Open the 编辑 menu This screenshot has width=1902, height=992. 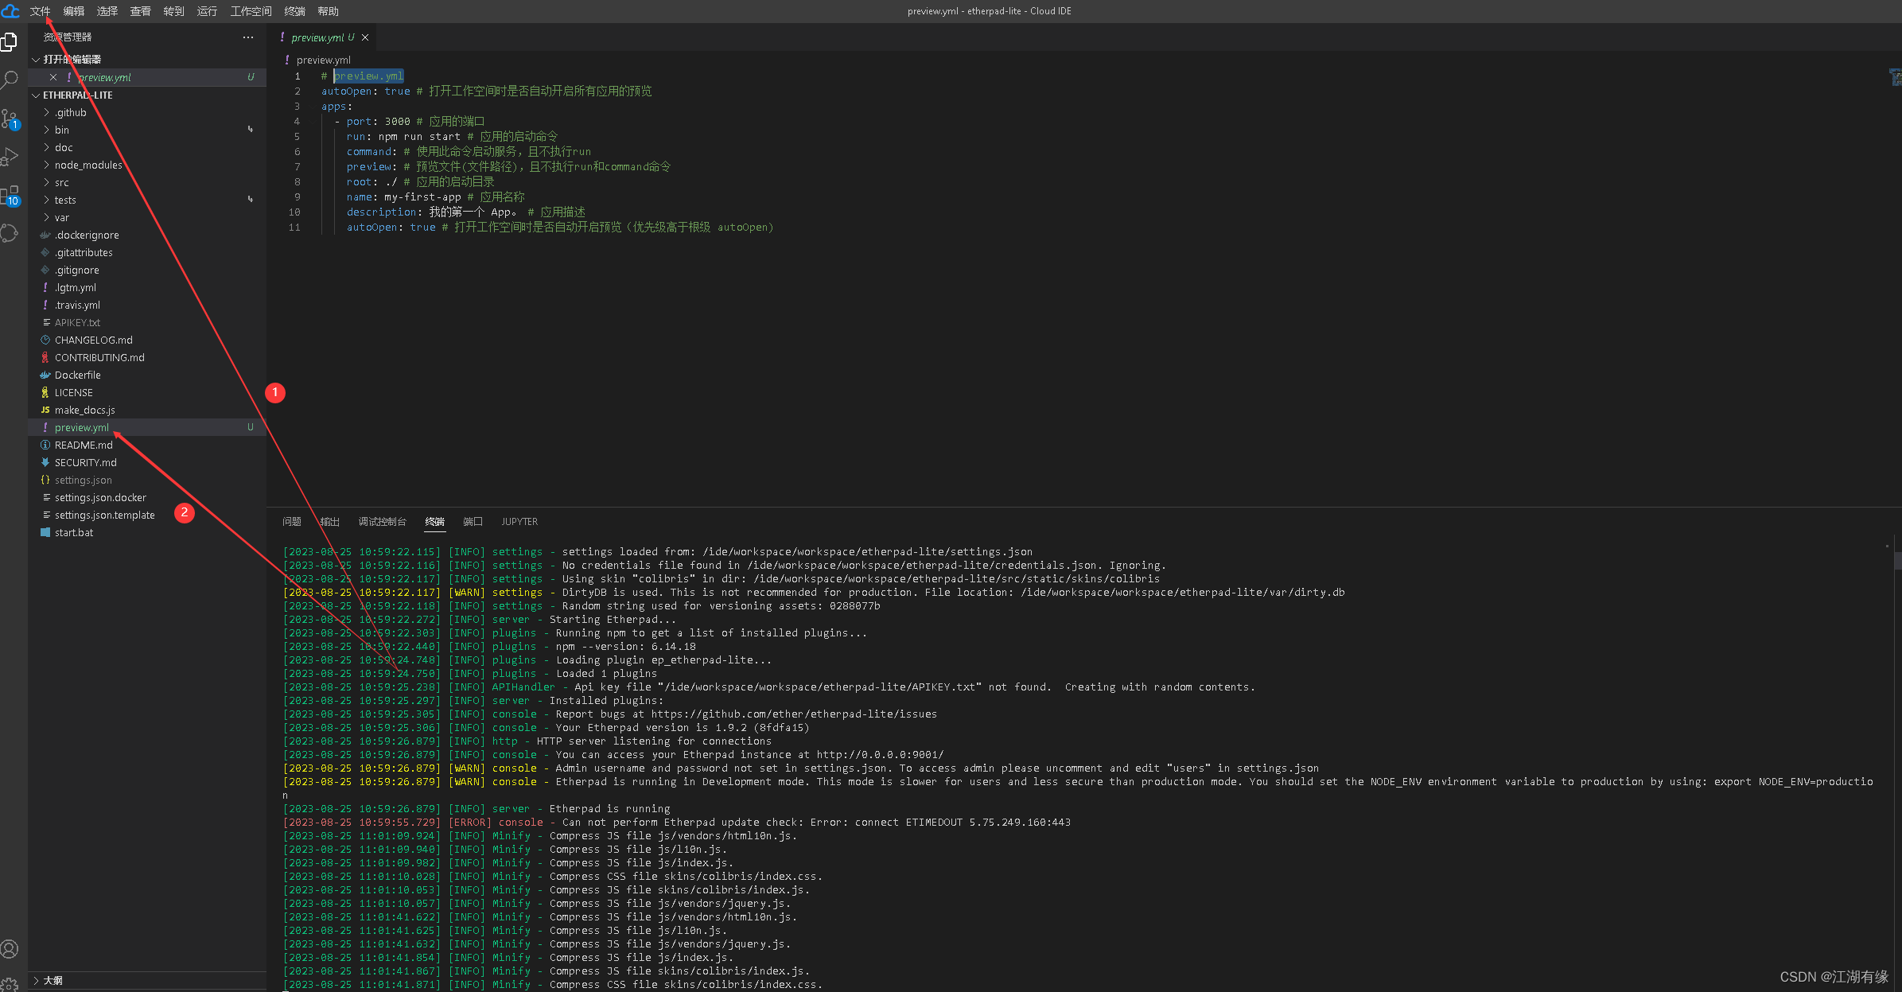pos(74,11)
